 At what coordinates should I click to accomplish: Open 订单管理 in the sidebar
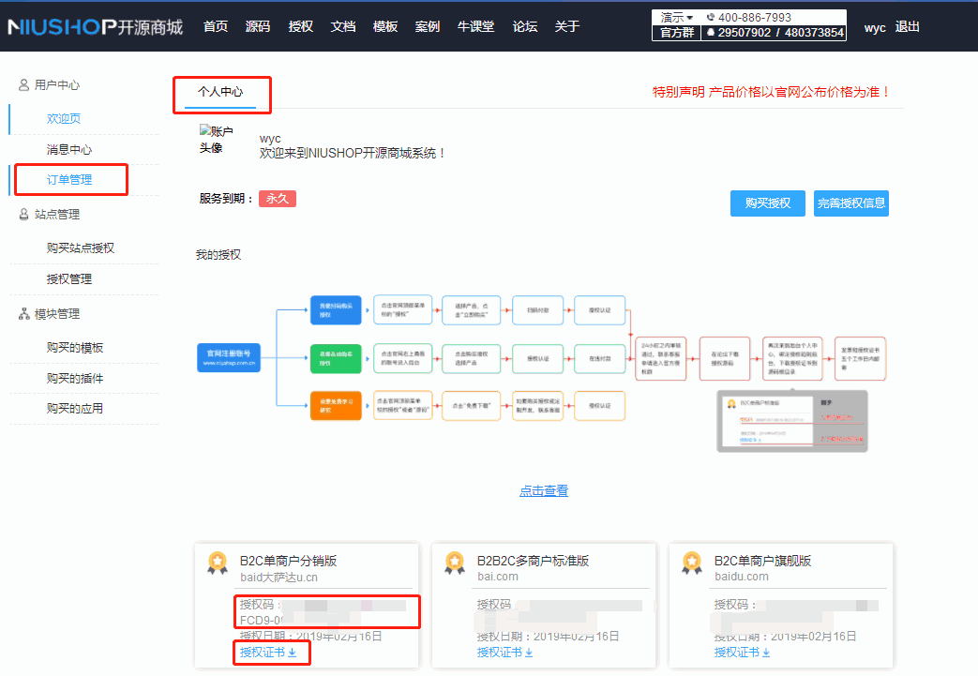[x=69, y=180]
